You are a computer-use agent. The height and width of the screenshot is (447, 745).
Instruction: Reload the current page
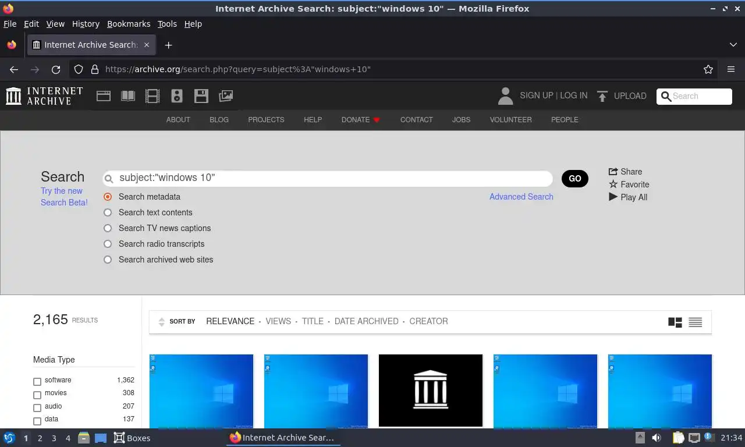pos(56,69)
